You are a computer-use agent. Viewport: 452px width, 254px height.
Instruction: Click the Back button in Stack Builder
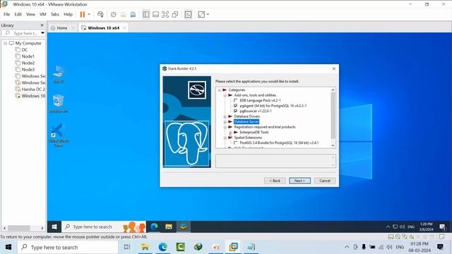tap(275, 181)
